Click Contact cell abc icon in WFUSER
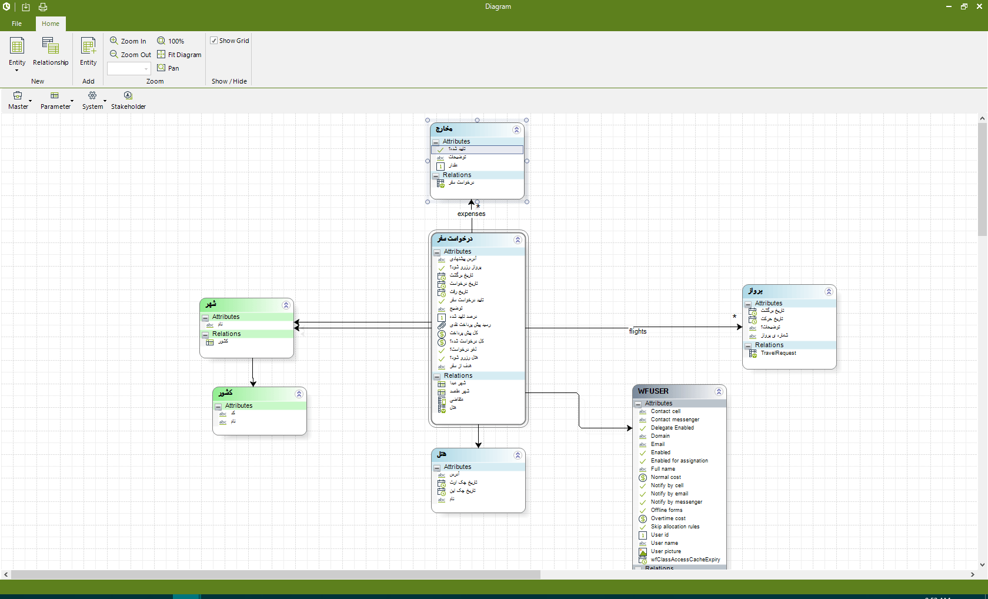The width and height of the screenshot is (988, 599). (x=643, y=412)
